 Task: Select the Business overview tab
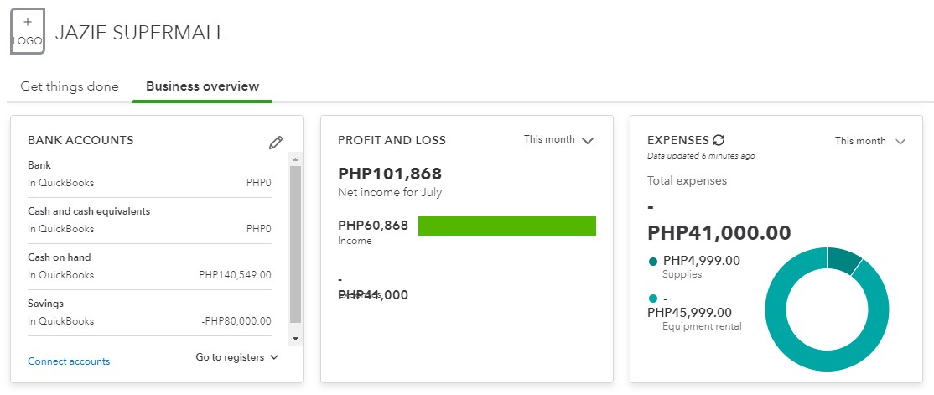(202, 86)
